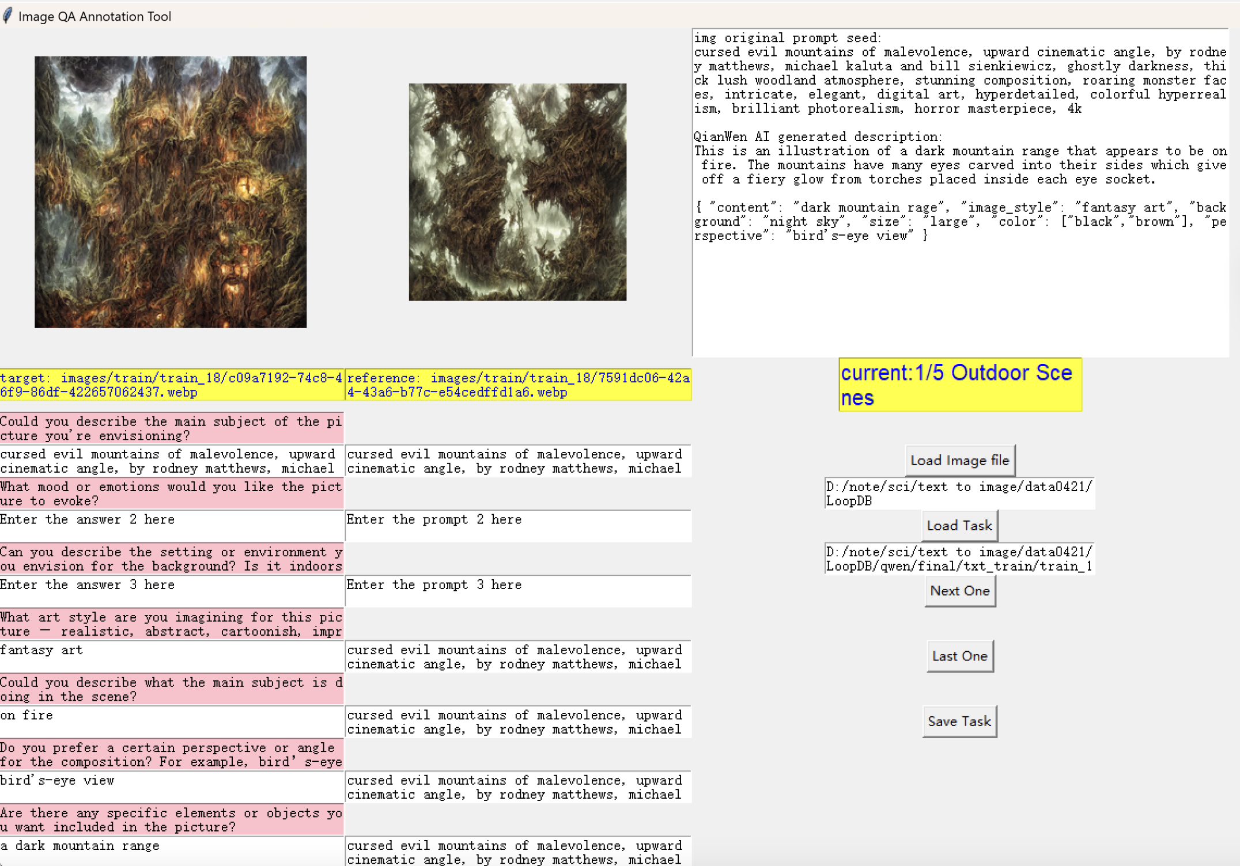Viewport: 1240px width, 866px height.
Task: Edit the 'a dark mountain range' answer field
Action: tap(172, 851)
